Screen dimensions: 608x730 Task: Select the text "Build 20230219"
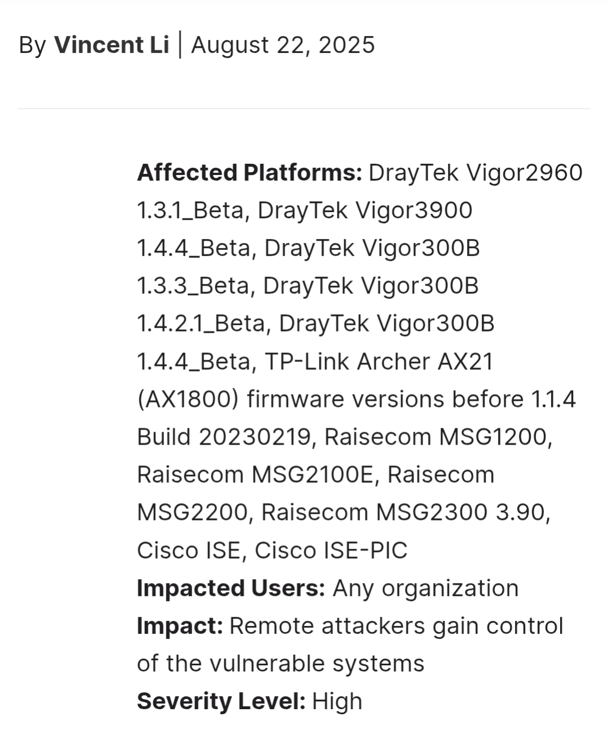[x=224, y=437]
